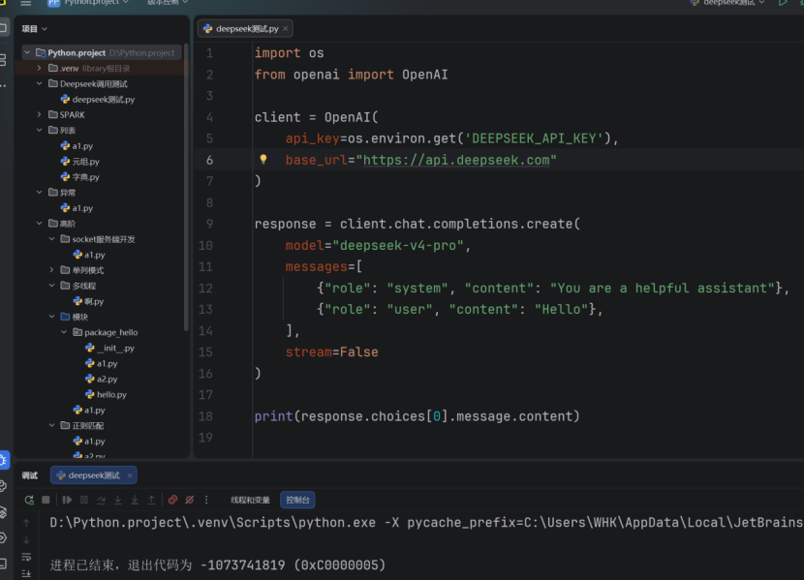Open 啊.py under 多线程
The image size is (804, 580).
(x=88, y=301)
